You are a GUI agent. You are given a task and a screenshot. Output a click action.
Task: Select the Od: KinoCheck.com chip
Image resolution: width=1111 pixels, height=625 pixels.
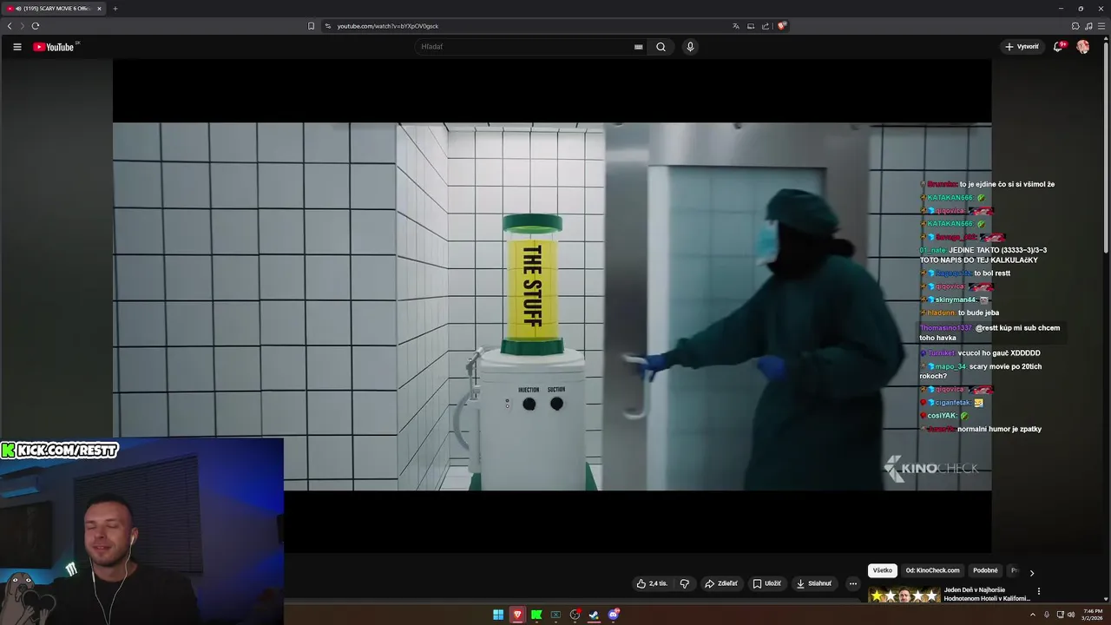coord(932,570)
